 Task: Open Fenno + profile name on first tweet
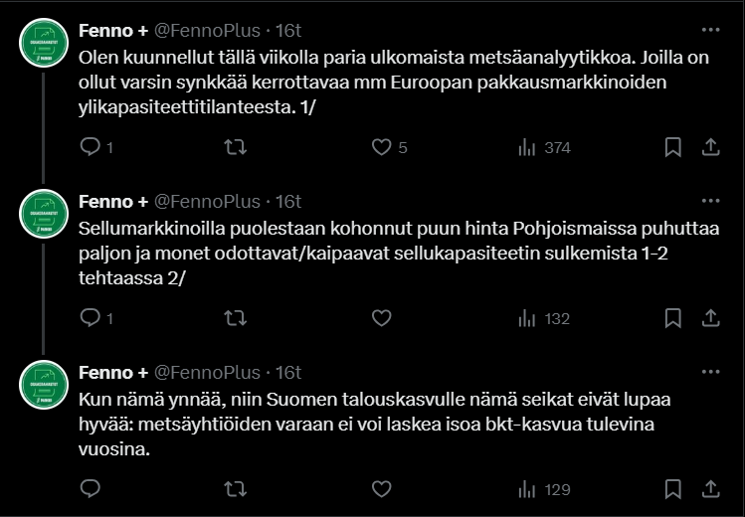pyautogui.click(x=112, y=30)
